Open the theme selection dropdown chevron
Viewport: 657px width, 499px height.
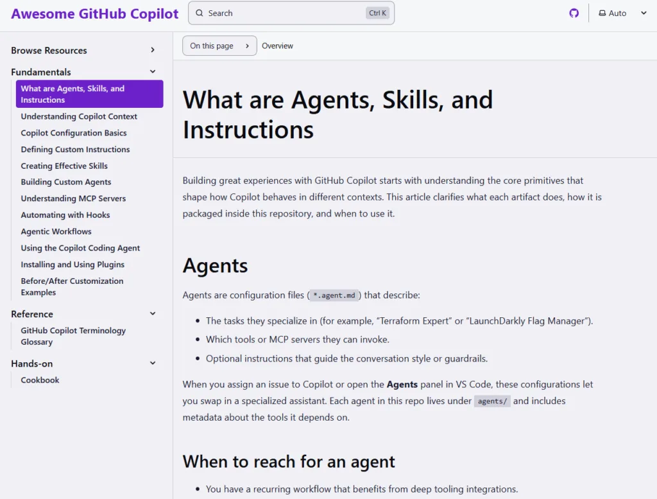[644, 13]
